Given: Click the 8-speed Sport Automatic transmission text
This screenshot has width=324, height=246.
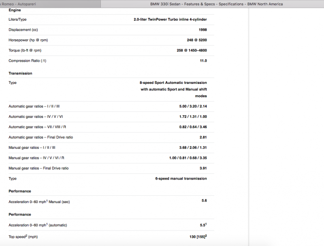Looking at the screenshot, I should [x=173, y=83].
